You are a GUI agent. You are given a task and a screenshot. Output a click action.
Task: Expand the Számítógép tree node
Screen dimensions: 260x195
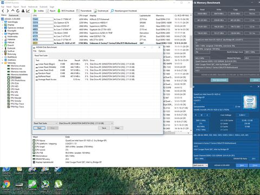coord(3,22)
